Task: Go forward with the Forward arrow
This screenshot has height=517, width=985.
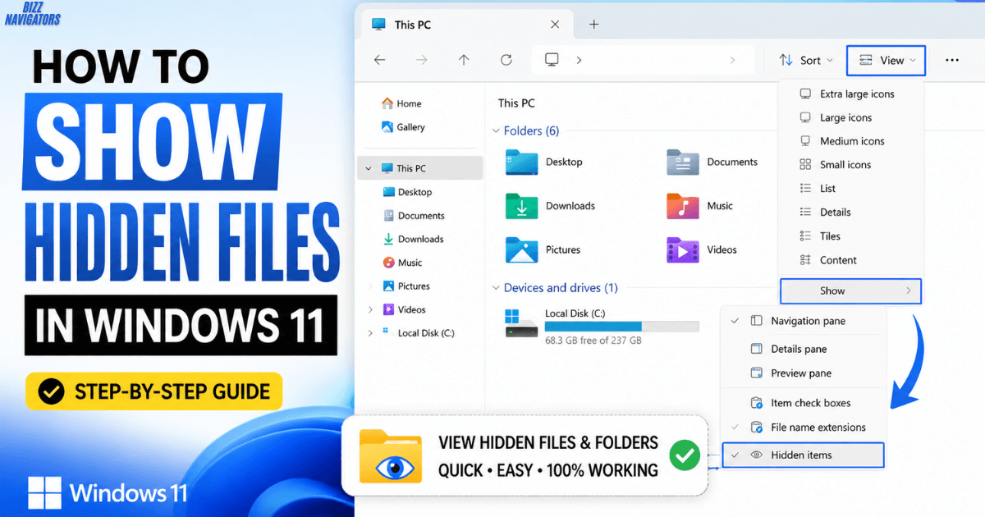Action: [x=421, y=60]
